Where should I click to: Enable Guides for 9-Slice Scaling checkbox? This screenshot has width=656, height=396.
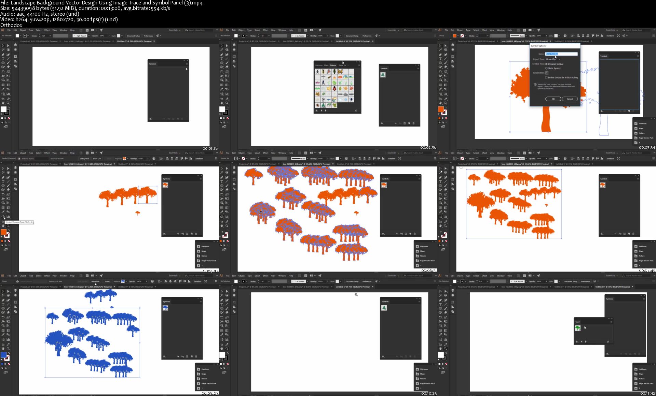click(x=546, y=77)
